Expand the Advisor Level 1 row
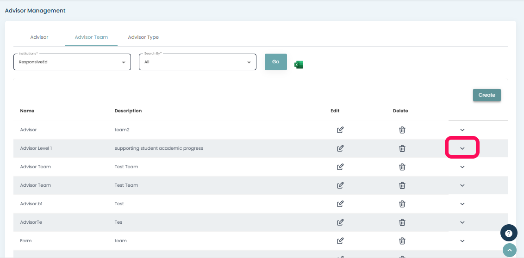Image resolution: width=524 pixels, height=258 pixels. [x=462, y=148]
